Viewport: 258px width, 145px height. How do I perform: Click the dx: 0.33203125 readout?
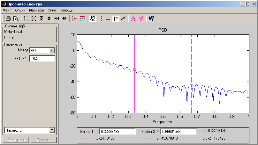point(214,131)
